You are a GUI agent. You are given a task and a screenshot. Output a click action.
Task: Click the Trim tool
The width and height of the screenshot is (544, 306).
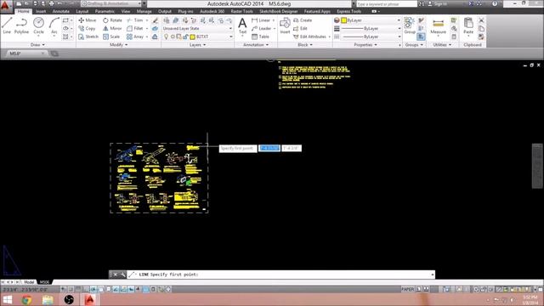[x=135, y=20]
